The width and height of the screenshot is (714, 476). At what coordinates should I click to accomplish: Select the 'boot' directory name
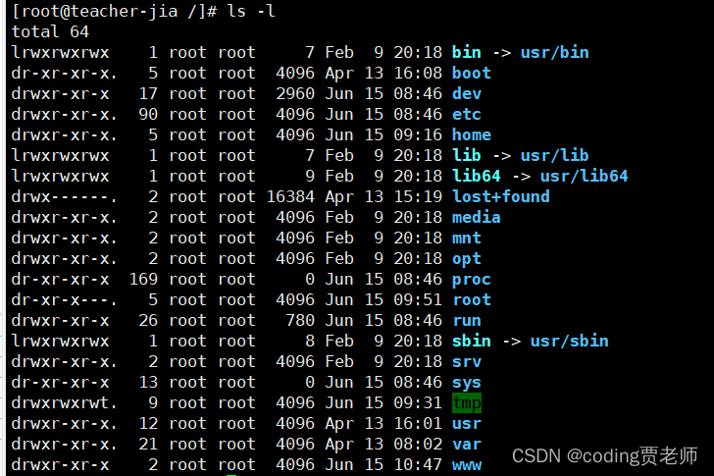[472, 73]
